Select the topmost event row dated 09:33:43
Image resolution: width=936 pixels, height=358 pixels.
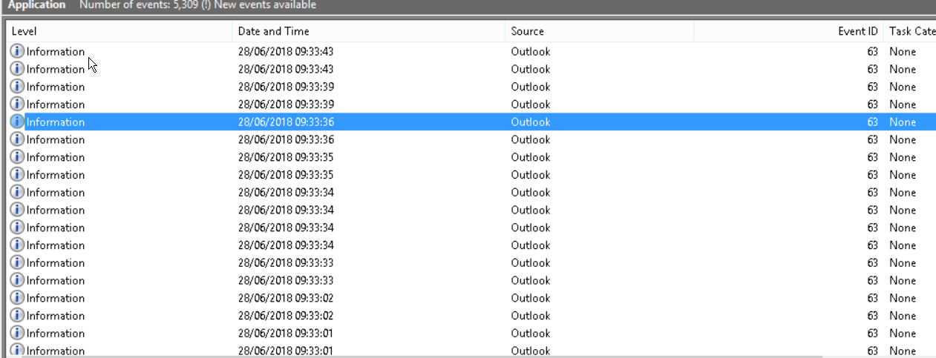[472, 51]
